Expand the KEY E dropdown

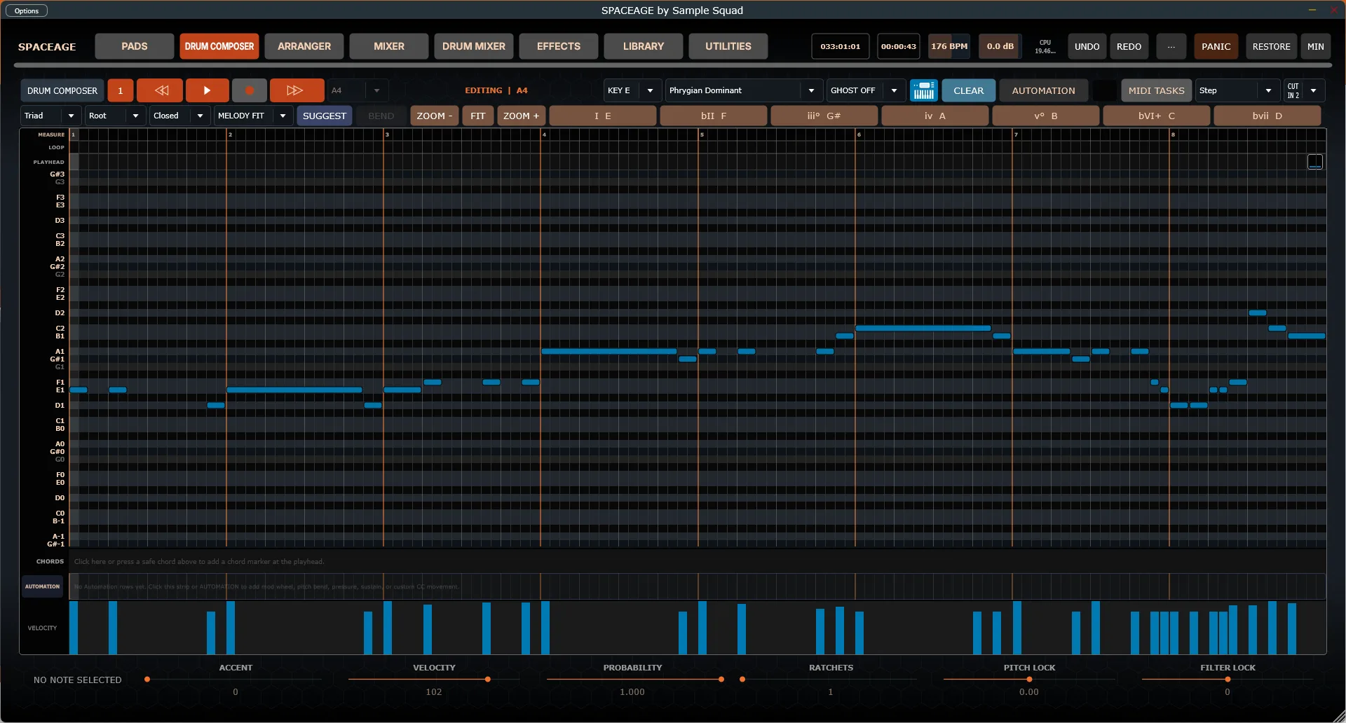[x=632, y=90]
